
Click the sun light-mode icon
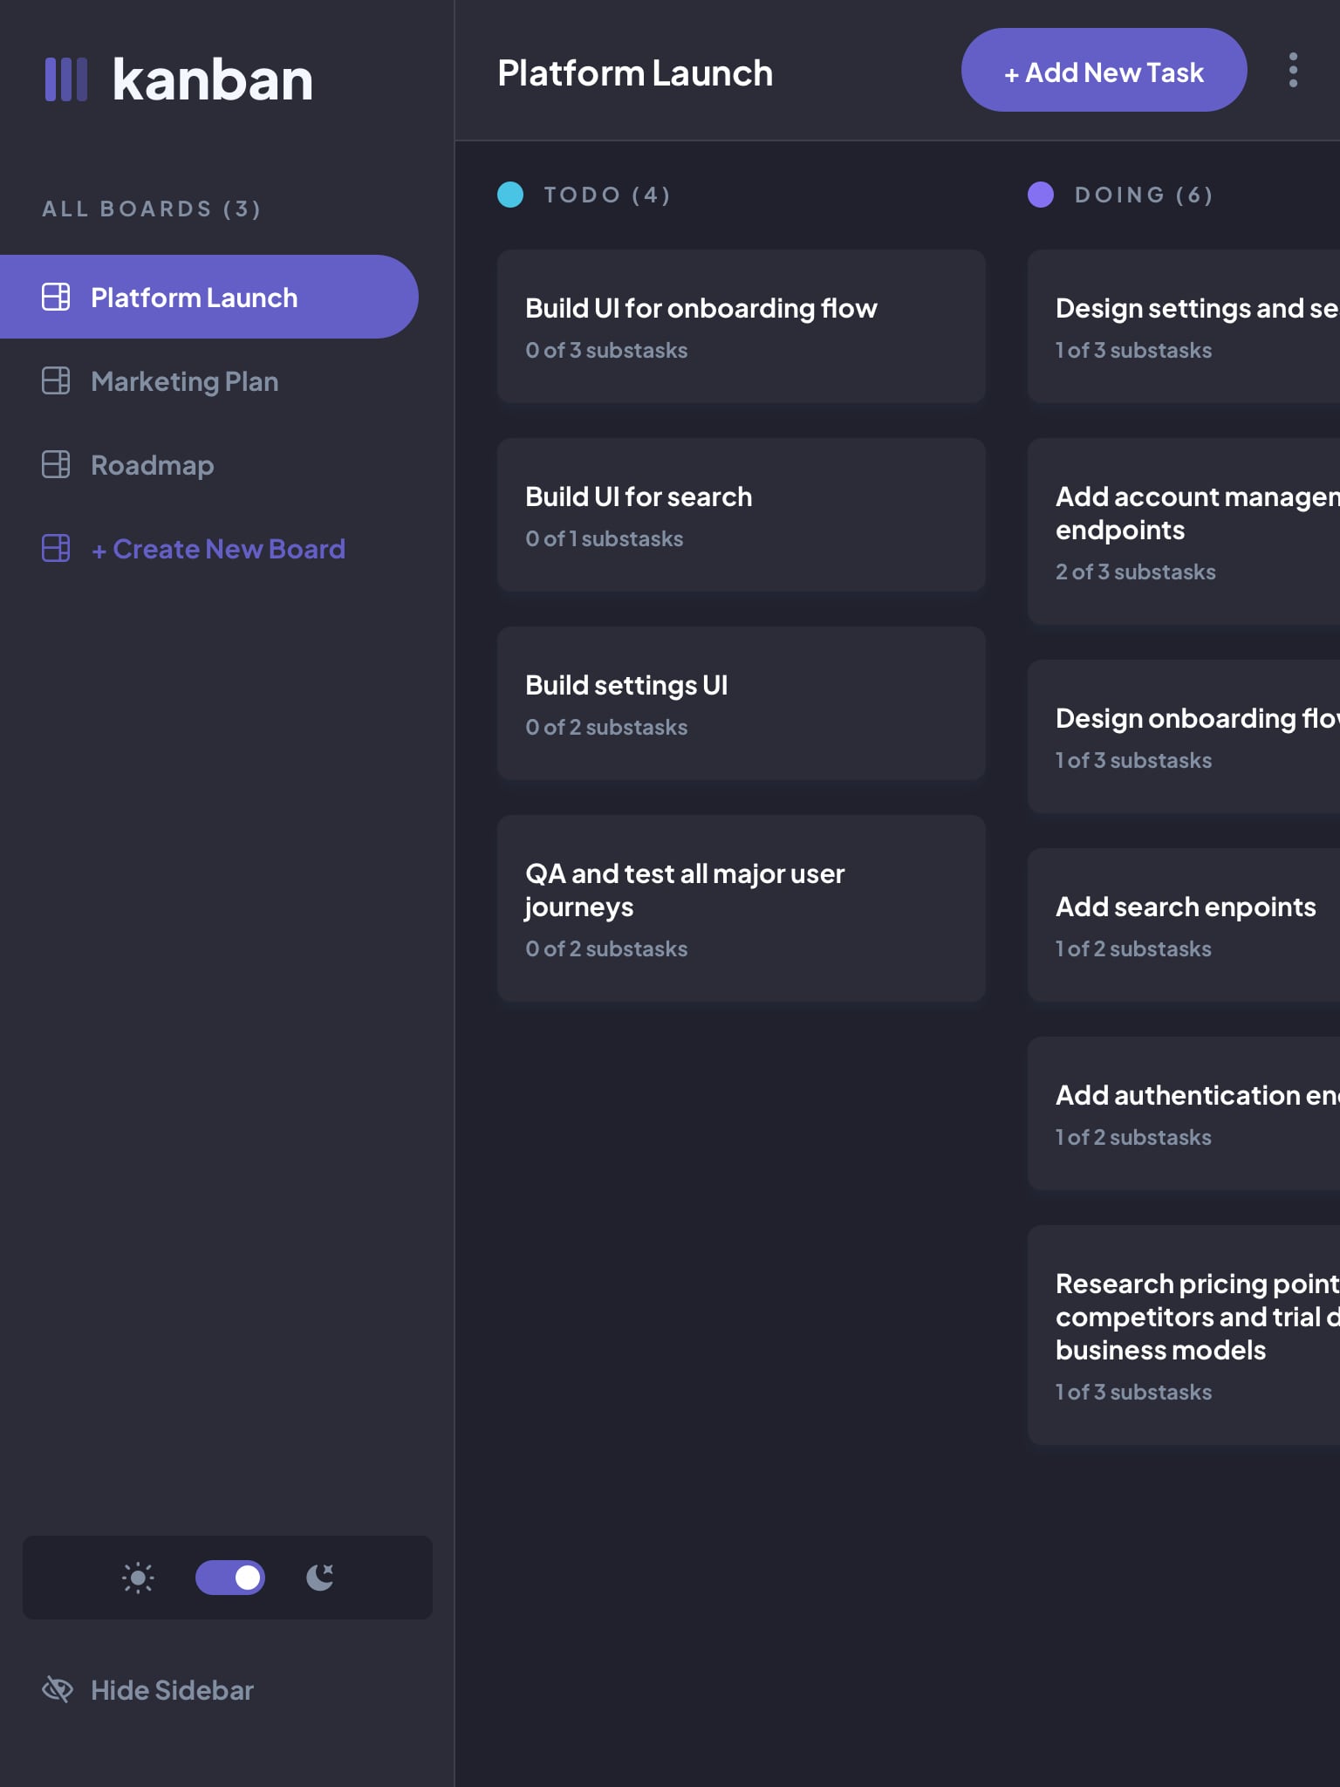pos(138,1578)
